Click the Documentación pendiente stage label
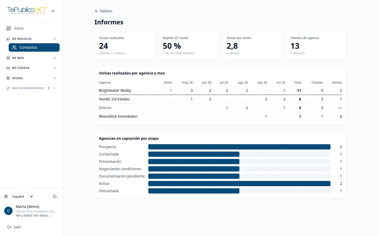The width and height of the screenshot is (378, 236). point(122,176)
